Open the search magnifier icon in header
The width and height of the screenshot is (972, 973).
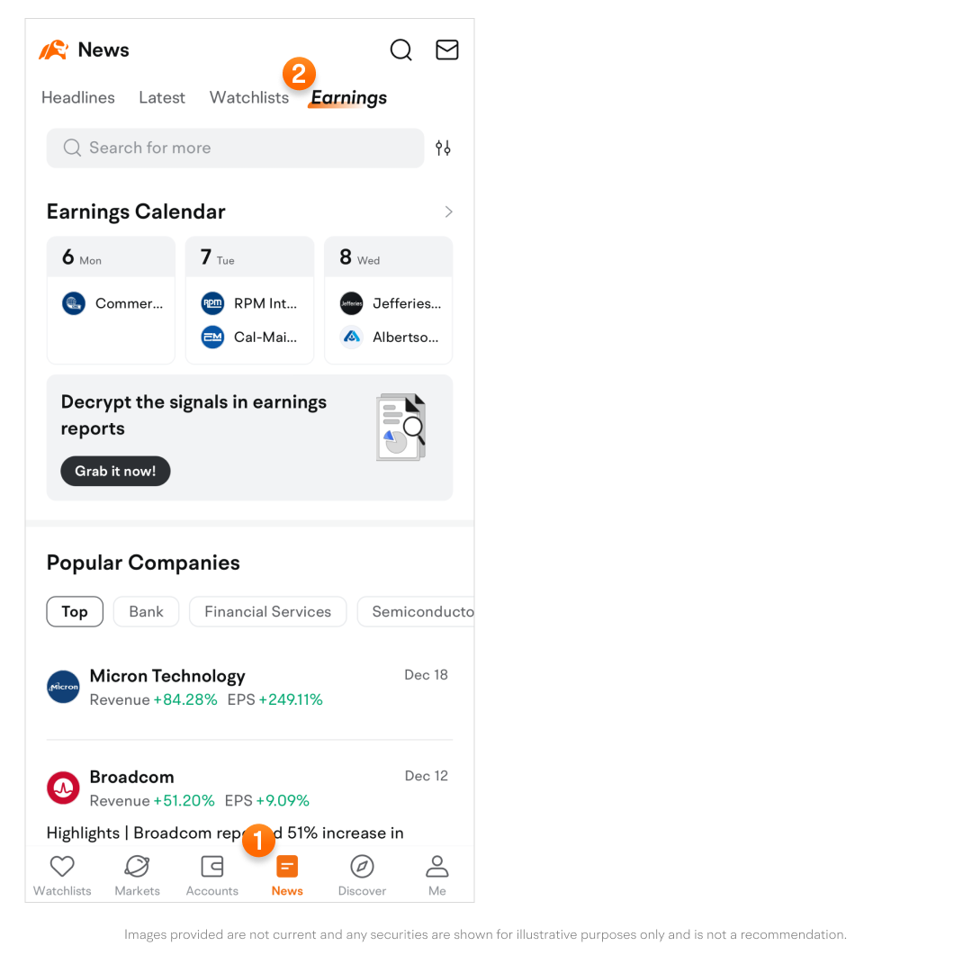[x=400, y=50]
